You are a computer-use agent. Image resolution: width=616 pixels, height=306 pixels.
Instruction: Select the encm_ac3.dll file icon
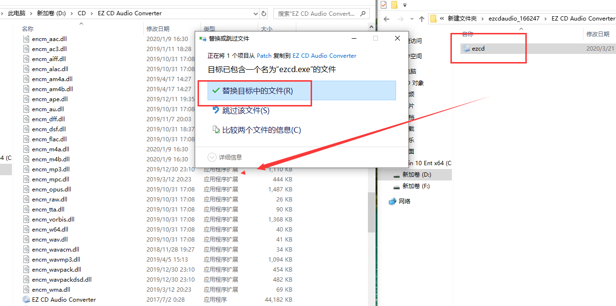coord(26,49)
